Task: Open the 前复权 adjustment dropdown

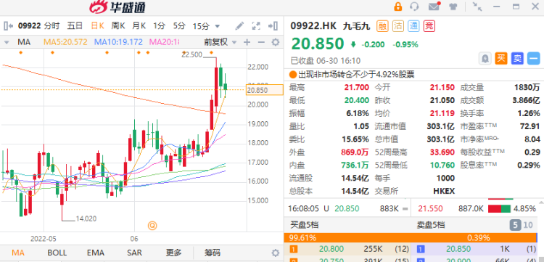Action: click(221, 42)
